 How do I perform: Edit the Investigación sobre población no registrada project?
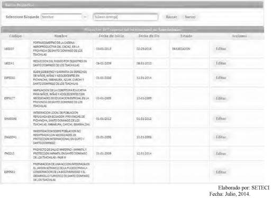click(221, 137)
